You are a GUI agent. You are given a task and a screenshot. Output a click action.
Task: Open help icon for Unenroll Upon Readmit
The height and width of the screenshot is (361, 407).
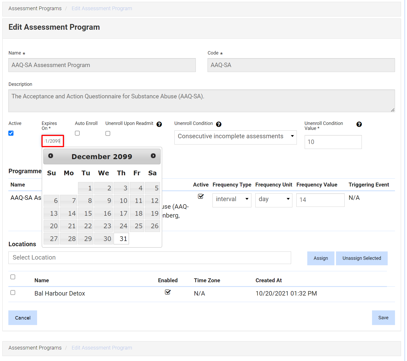[159, 124]
